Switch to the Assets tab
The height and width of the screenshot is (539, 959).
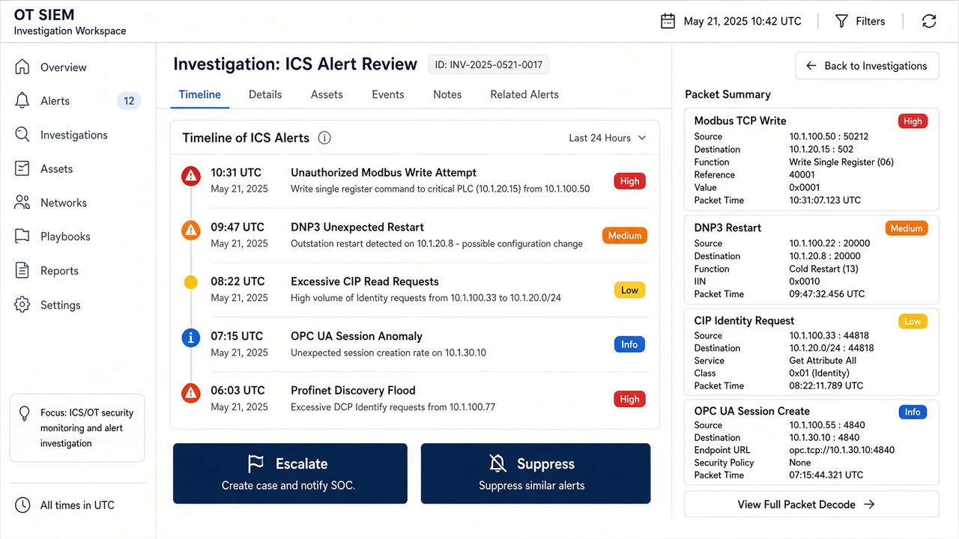tap(327, 94)
